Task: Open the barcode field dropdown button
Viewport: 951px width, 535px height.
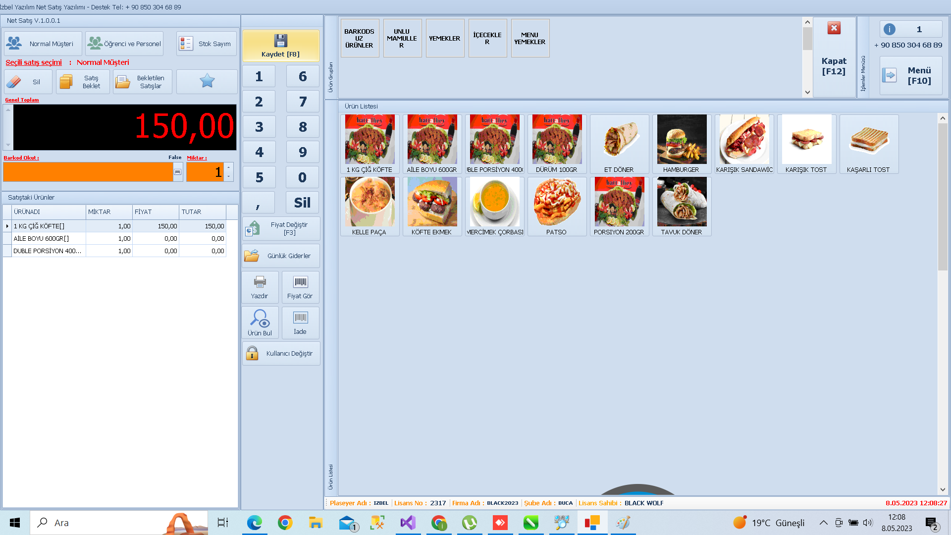Action: click(177, 172)
